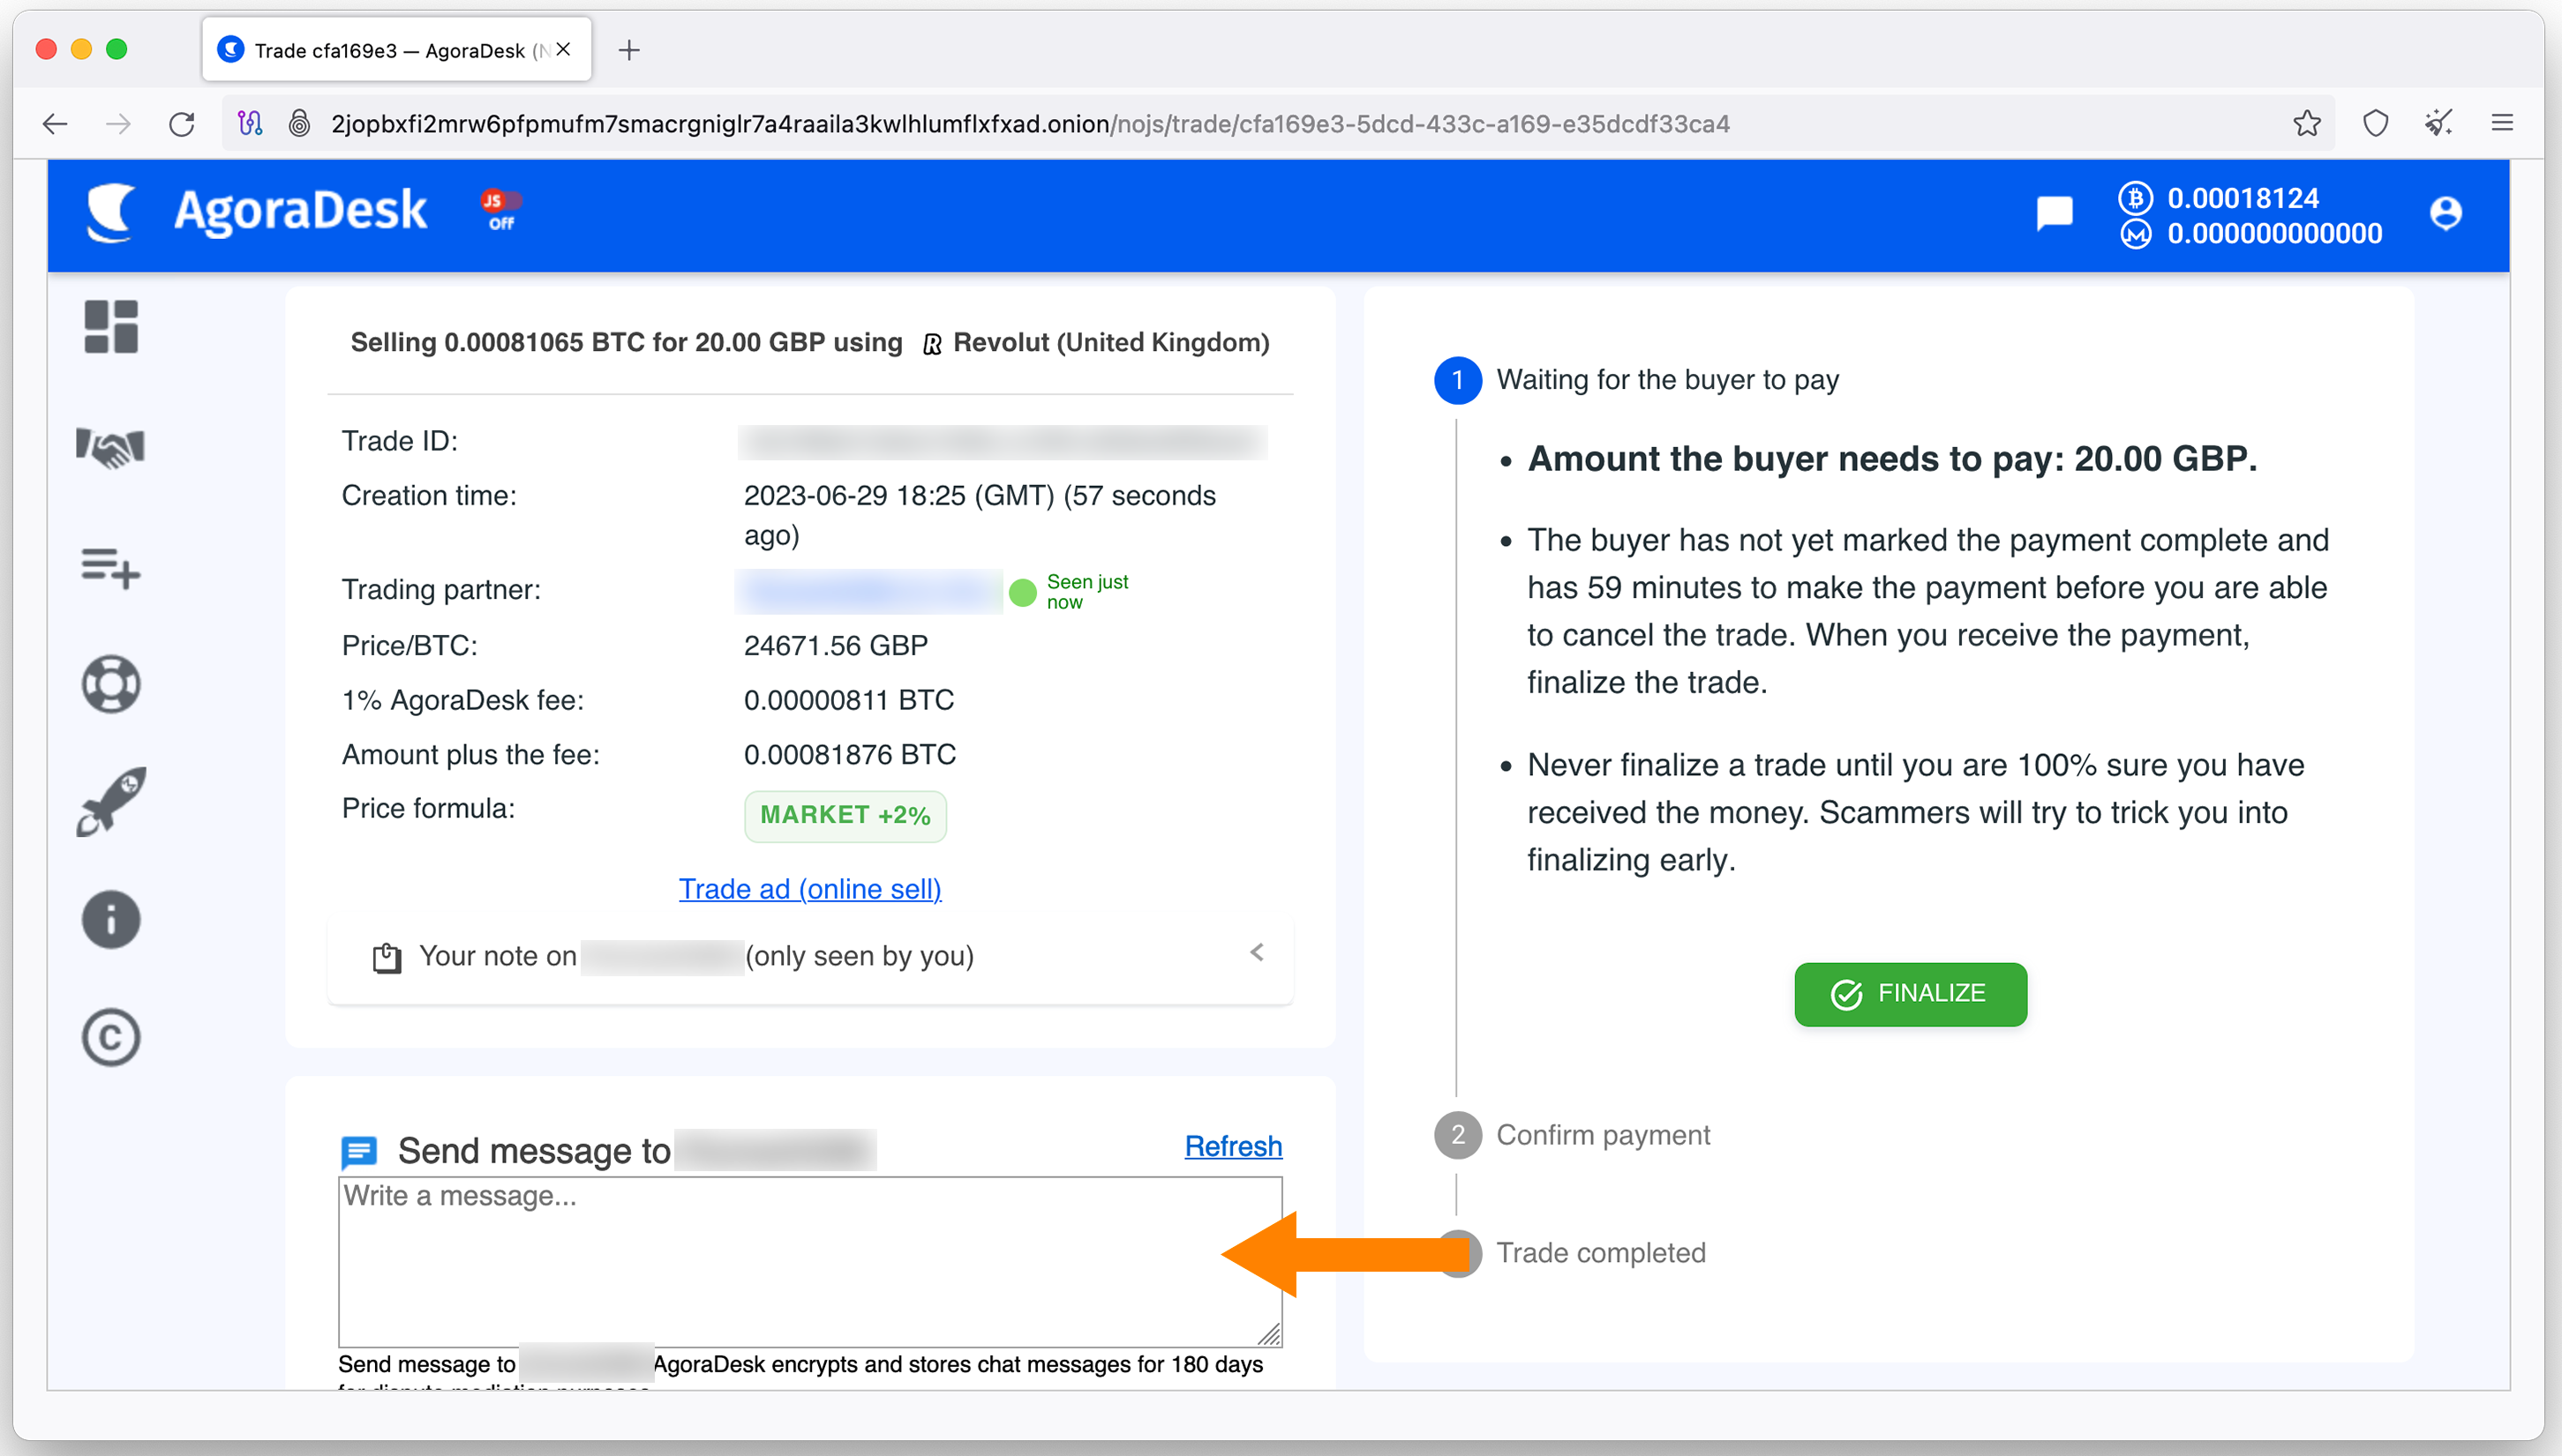Open a new browser tab
Viewport: 2562px width, 1456px height.
(628, 50)
